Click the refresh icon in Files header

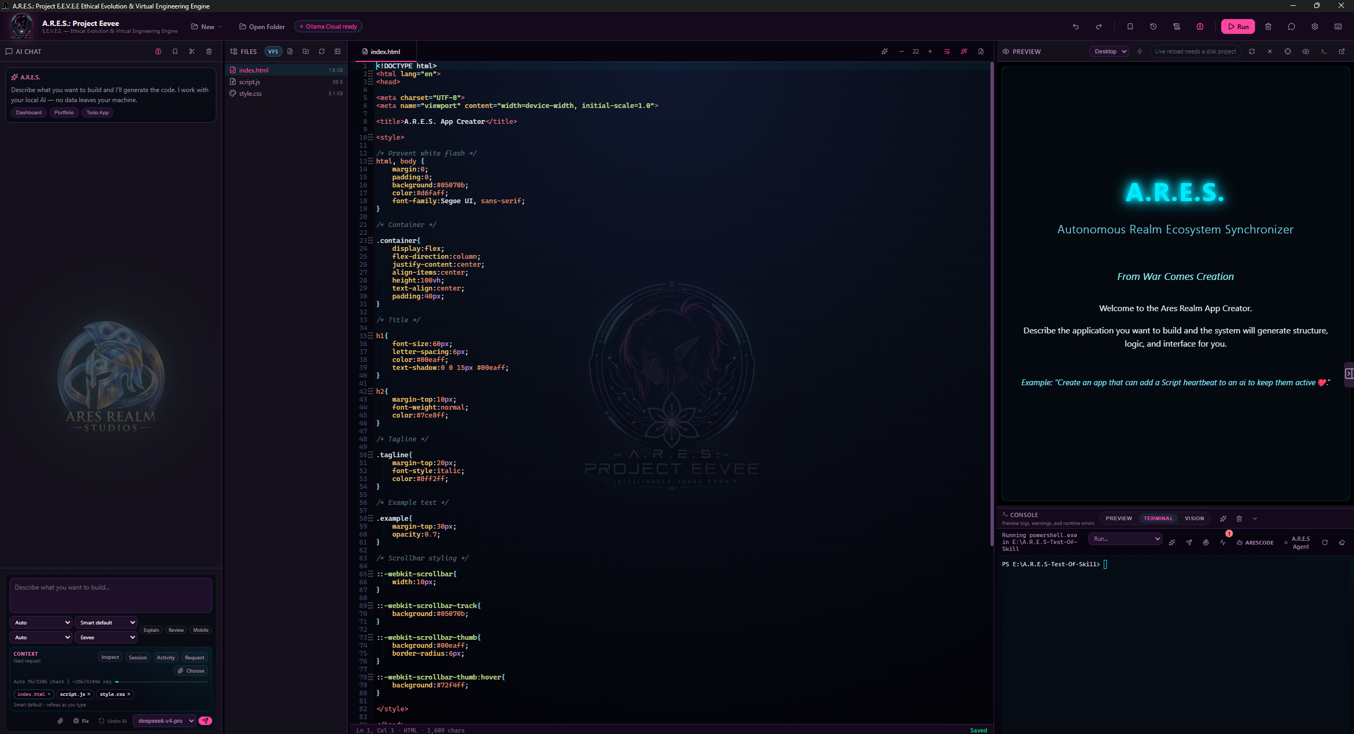coord(322,51)
